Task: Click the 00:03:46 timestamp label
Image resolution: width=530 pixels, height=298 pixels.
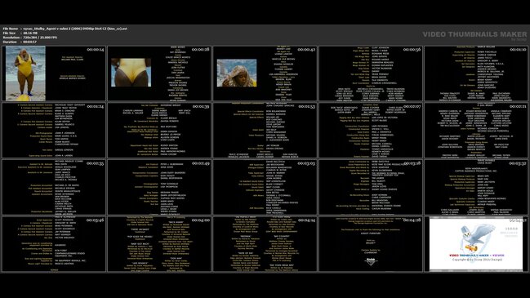Action: pyautogui.click(x=95, y=220)
